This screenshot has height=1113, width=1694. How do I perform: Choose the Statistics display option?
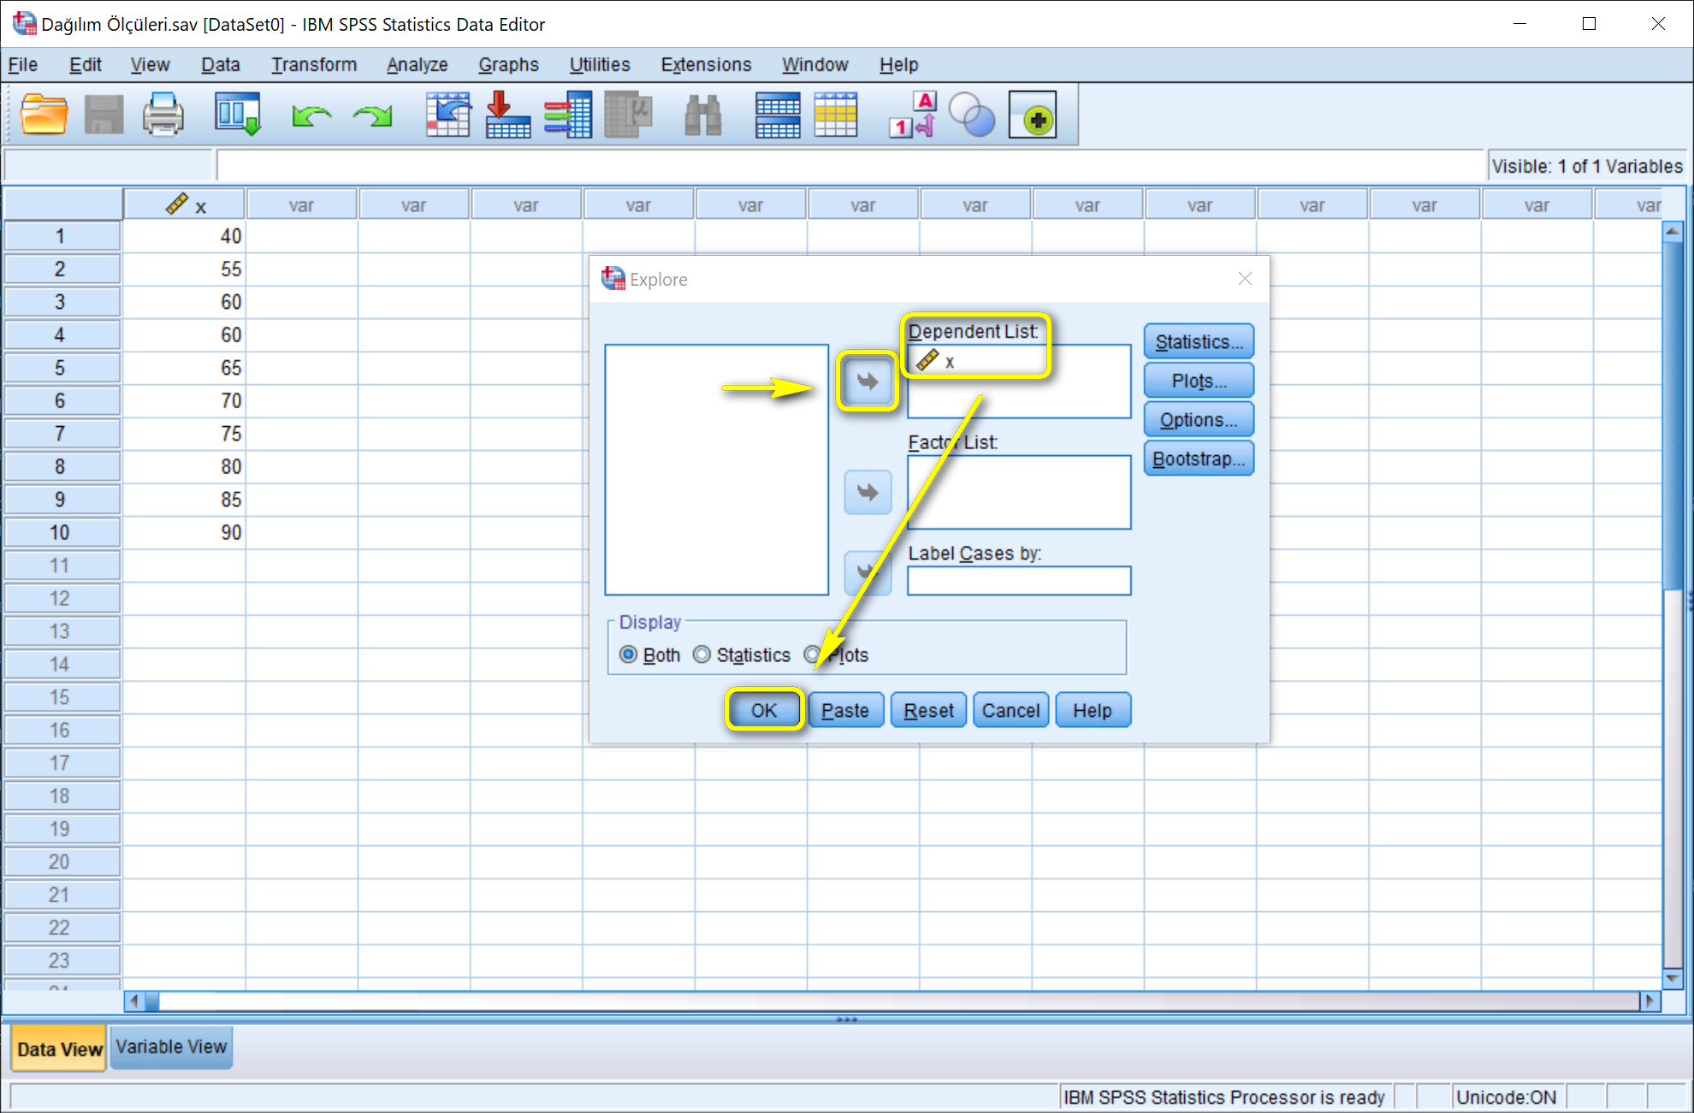[x=702, y=654]
